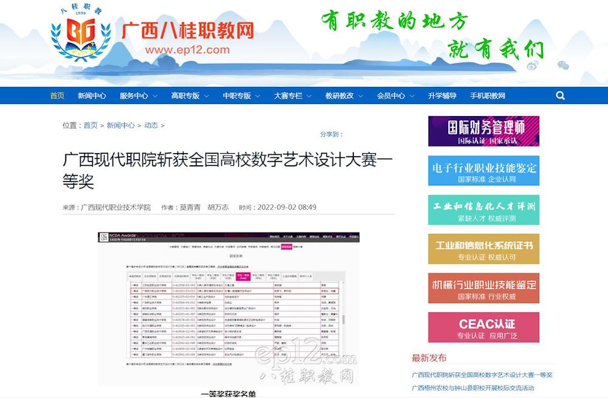Expand the 大赛专栏 dropdown menu

pos(292,95)
